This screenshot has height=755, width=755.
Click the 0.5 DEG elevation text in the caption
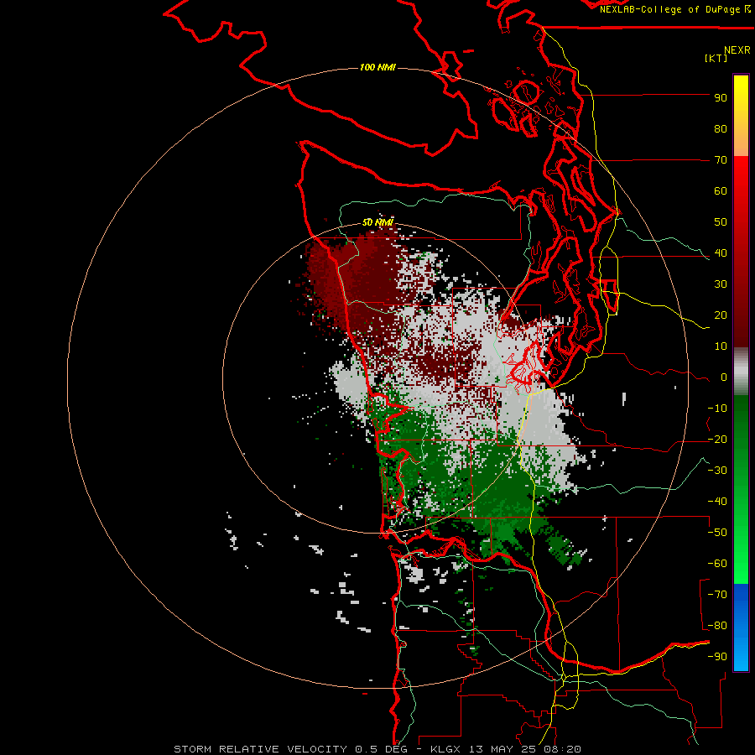coord(382,749)
